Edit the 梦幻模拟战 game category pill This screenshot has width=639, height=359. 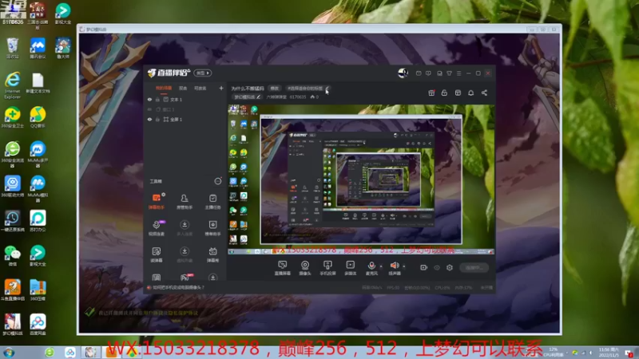click(x=247, y=97)
